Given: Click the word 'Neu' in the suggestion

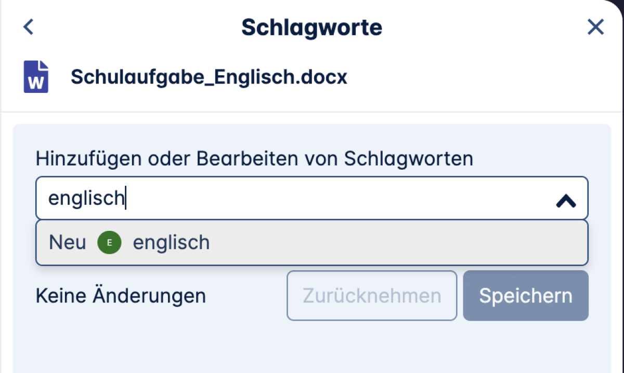Looking at the screenshot, I should click(x=68, y=242).
